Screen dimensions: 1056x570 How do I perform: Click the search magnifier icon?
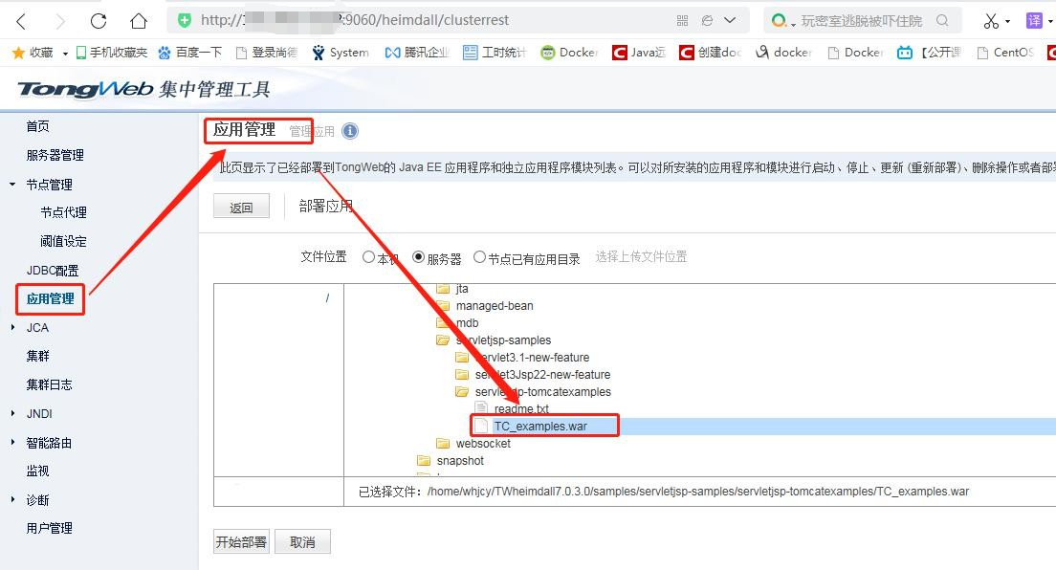pyautogui.click(x=942, y=20)
